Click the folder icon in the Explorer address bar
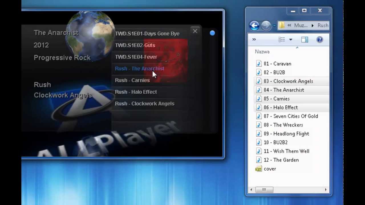The width and height of the screenshot is (365, 205). (x=282, y=25)
